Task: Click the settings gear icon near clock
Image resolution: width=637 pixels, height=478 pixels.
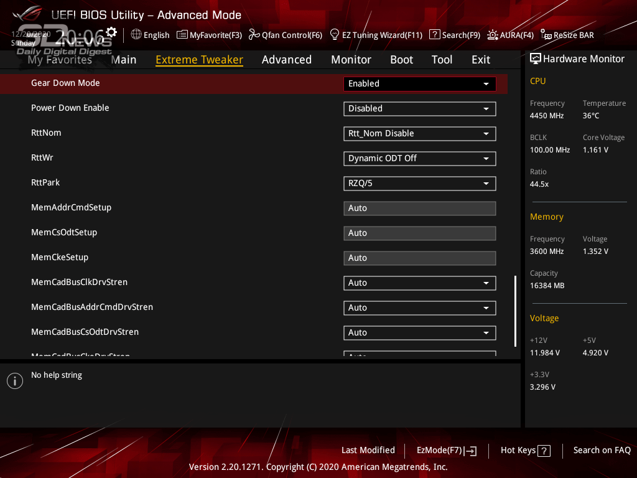Action: tap(111, 32)
